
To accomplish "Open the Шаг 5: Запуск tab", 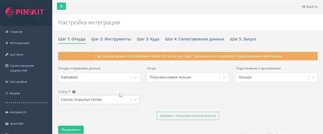I will [243, 39].
